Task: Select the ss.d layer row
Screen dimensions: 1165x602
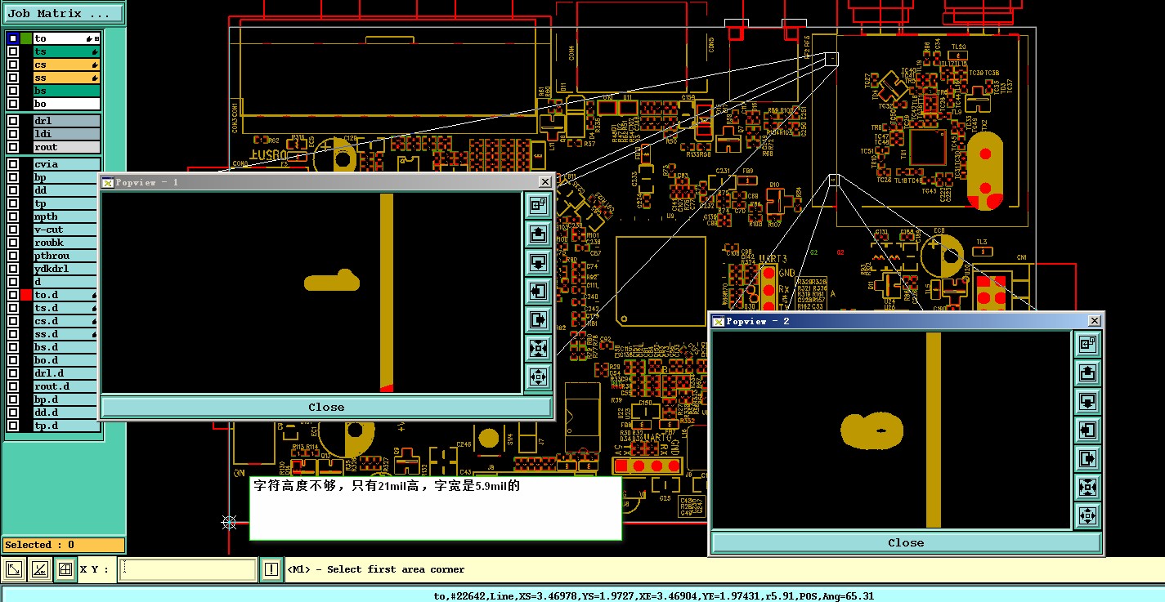Action: point(66,334)
